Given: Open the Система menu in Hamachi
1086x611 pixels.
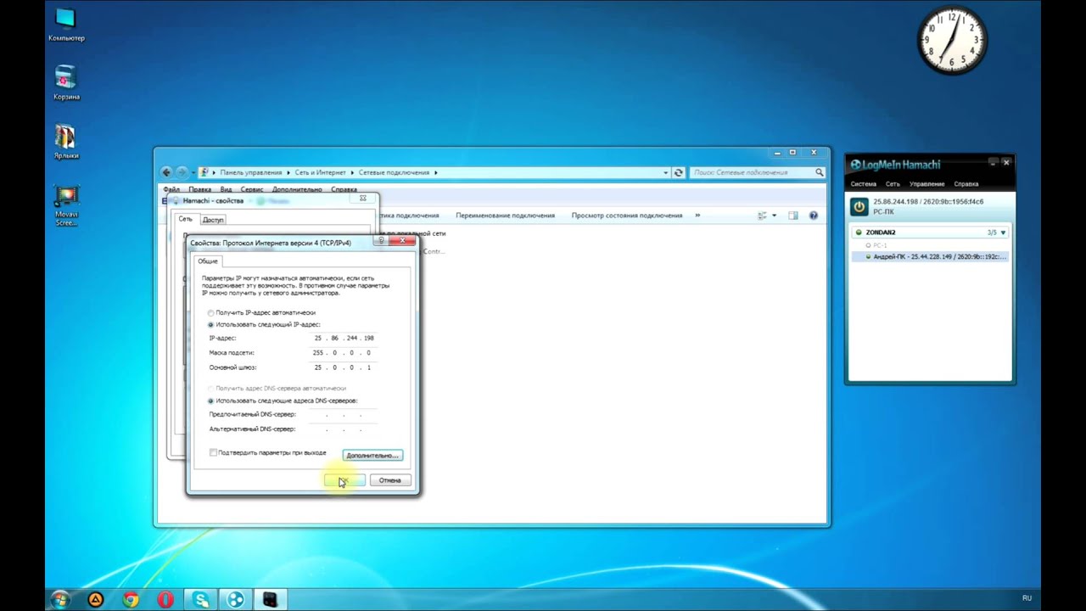Looking at the screenshot, I should [x=864, y=184].
